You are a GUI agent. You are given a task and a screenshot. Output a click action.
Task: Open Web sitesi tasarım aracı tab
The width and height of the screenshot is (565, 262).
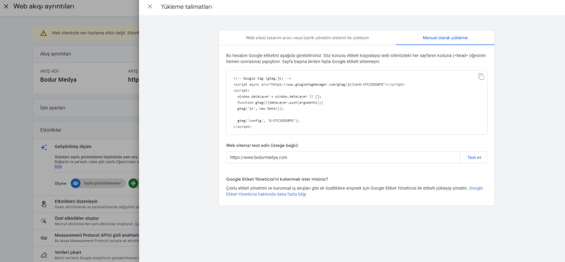[307, 37]
